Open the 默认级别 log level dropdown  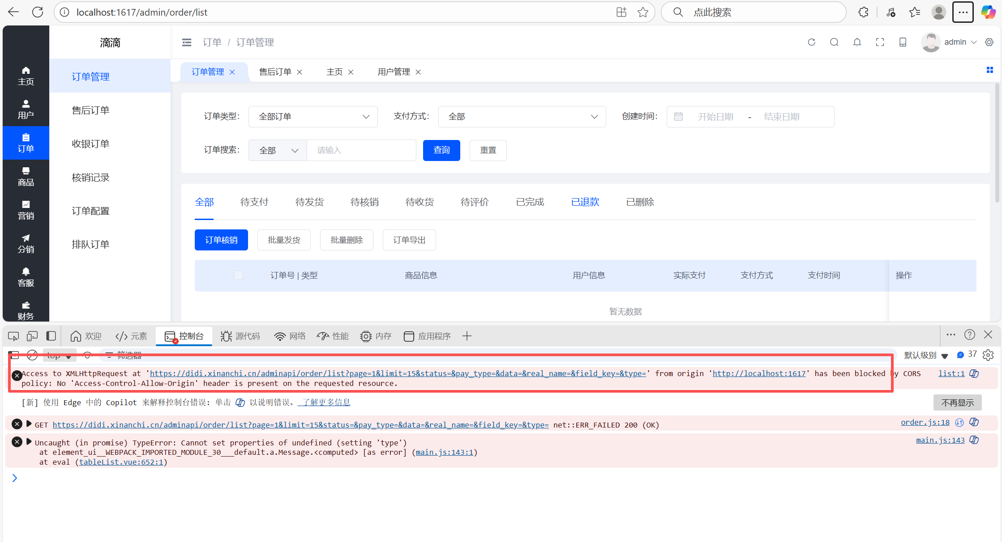coord(926,355)
